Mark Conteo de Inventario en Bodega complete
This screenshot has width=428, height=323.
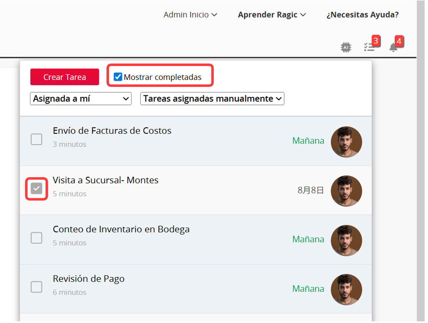[36, 238]
